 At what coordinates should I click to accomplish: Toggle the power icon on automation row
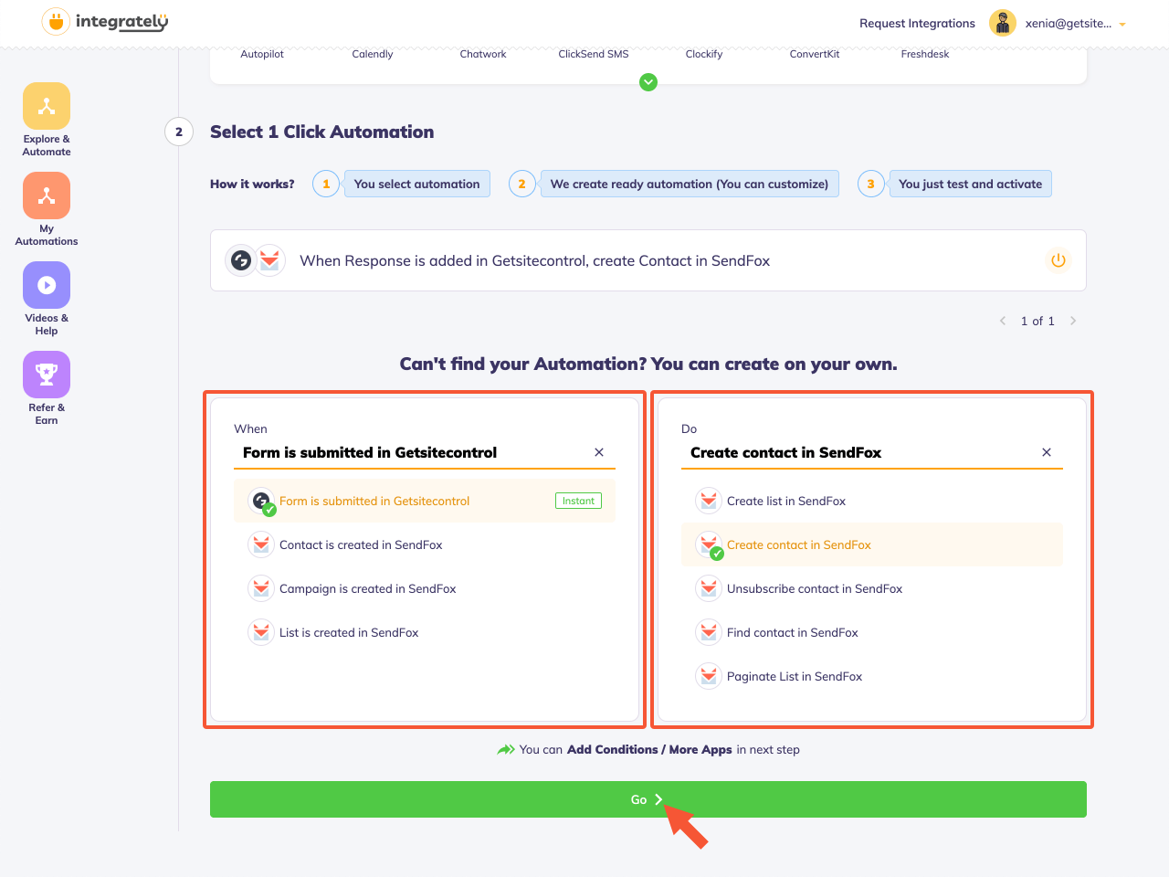[x=1058, y=260]
